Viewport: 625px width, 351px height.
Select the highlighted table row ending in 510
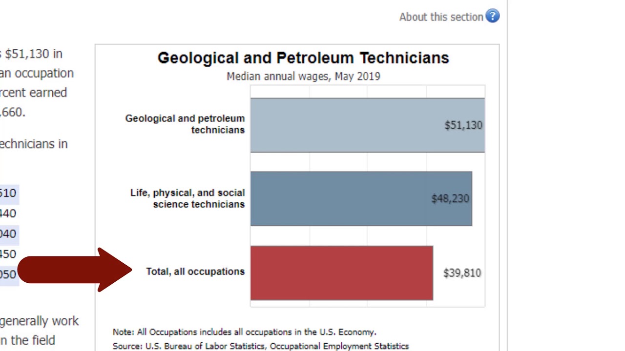click(8, 193)
